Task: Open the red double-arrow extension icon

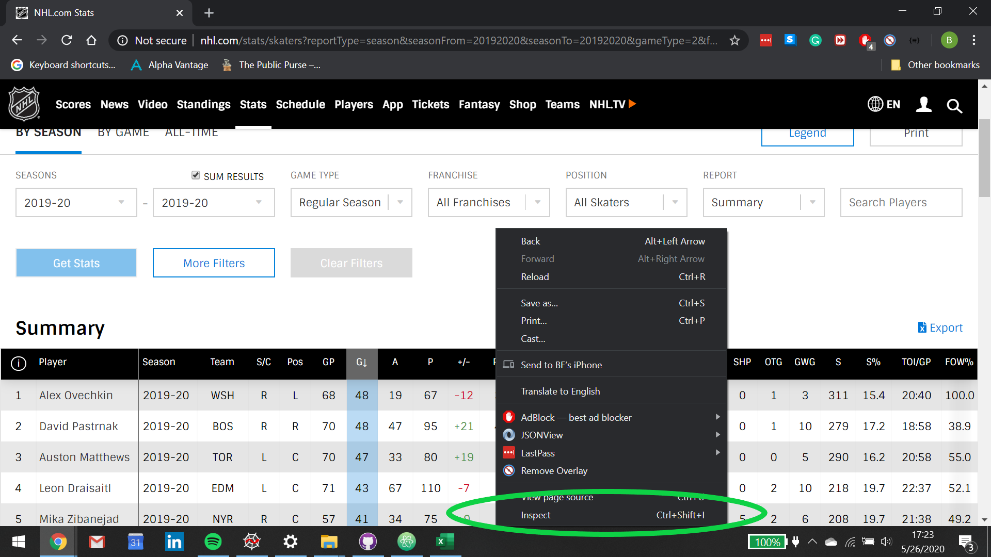Action: (x=840, y=40)
